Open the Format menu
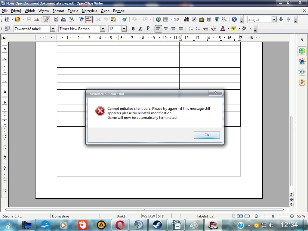 click(x=58, y=11)
